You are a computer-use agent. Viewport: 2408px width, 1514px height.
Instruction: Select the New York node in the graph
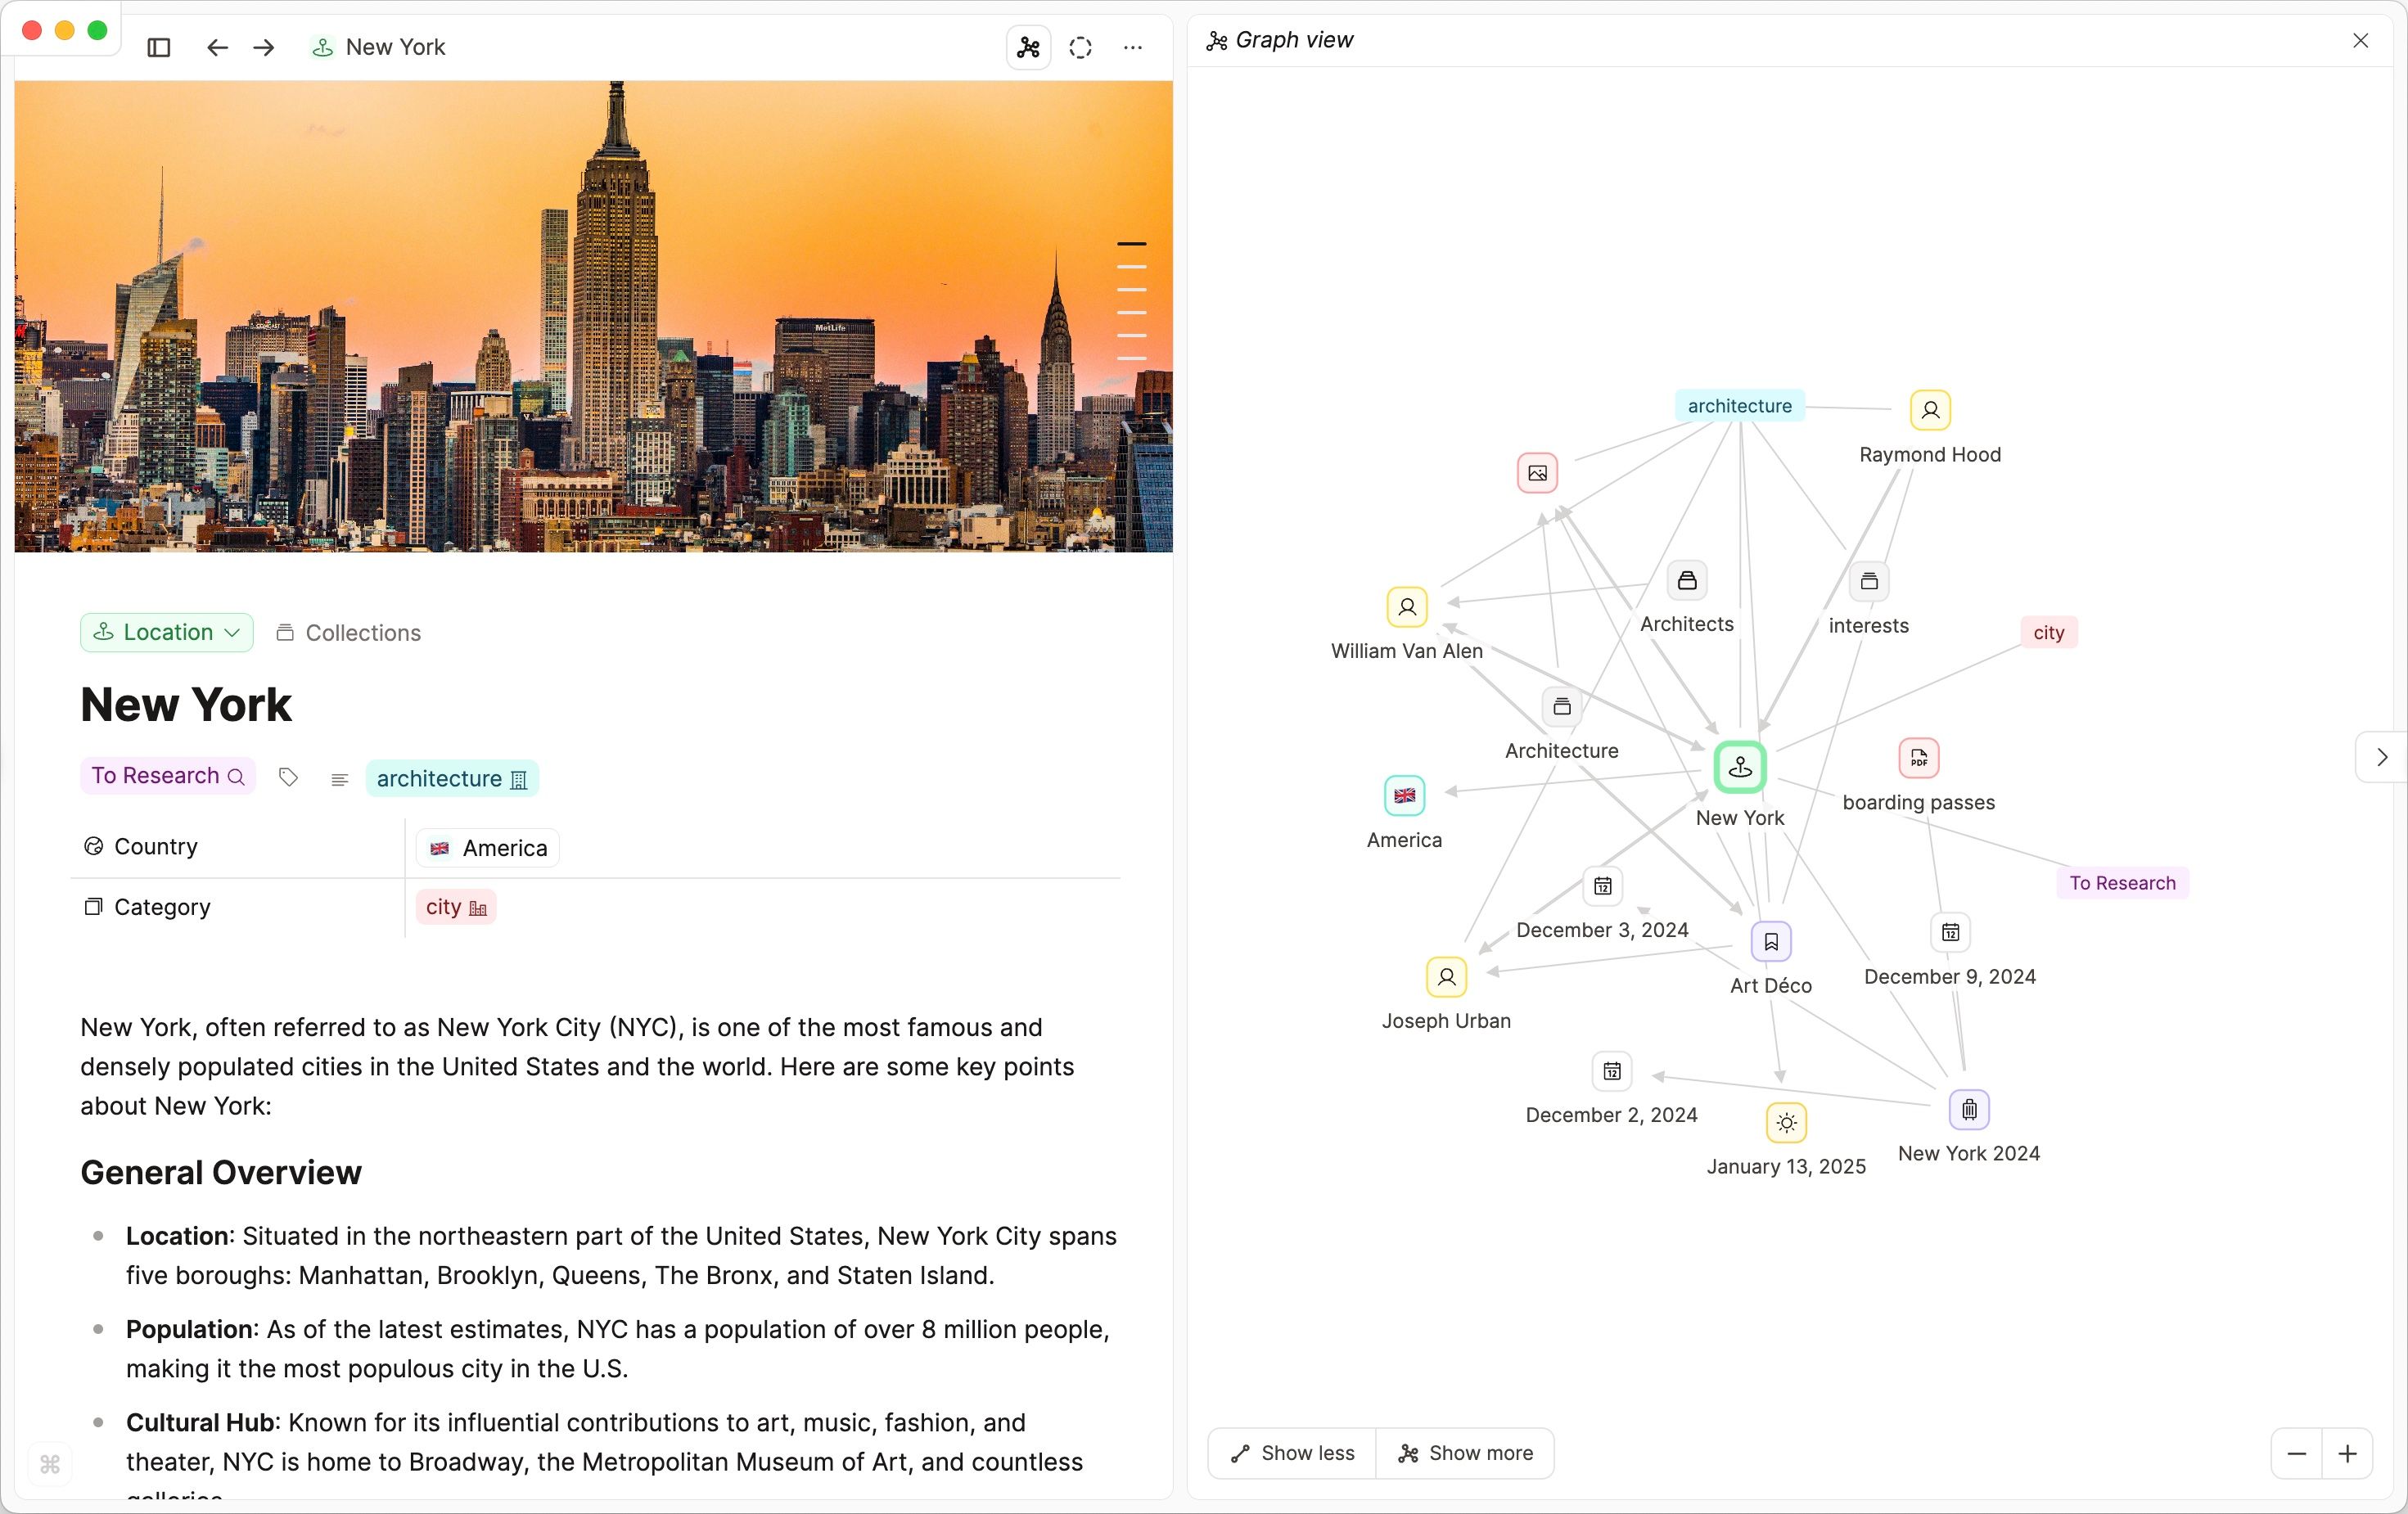[x=1740, y=767]
